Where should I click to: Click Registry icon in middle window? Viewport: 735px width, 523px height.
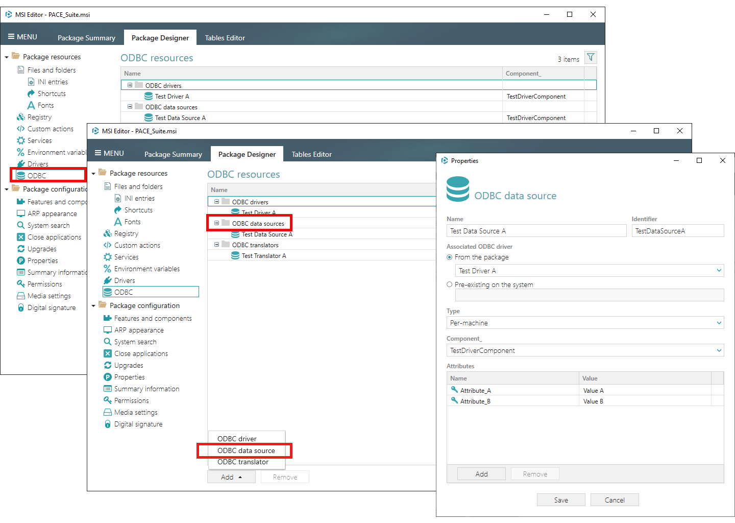click(108, 233)
